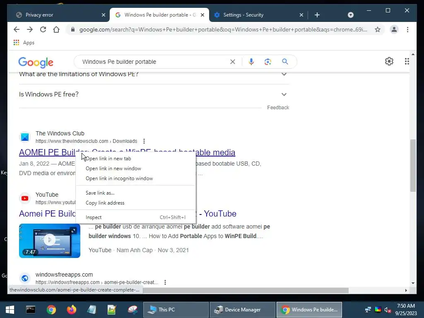This screenshot has height=318, width=424.
Task: Open the Google apps grid
Action: 407,61
